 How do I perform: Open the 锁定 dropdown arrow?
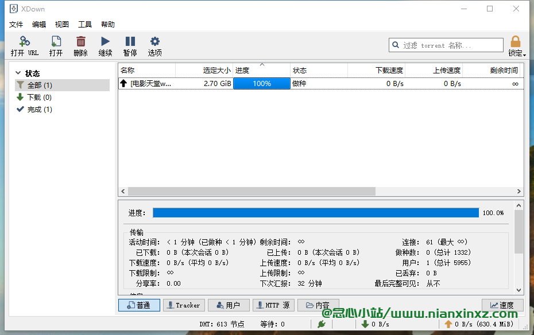524,54
